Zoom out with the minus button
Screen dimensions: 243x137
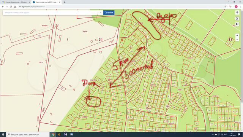237,40
